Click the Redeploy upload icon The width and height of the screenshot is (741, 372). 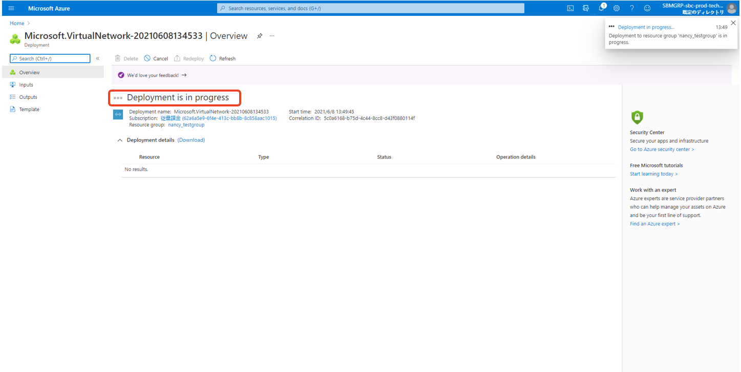point(177,58)
